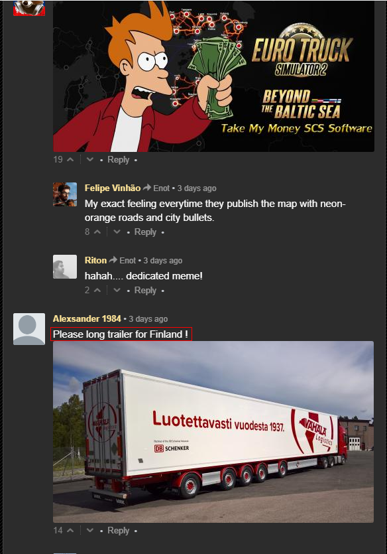The width and height of the screenshot is (387, 554).
Task: Downvote Riton's dedicated meme comment
Action: point(117,291)
